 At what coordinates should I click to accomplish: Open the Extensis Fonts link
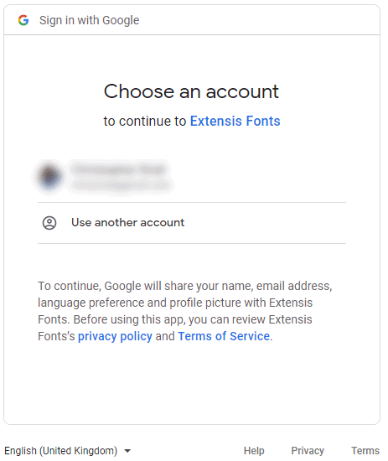point(235,122)
